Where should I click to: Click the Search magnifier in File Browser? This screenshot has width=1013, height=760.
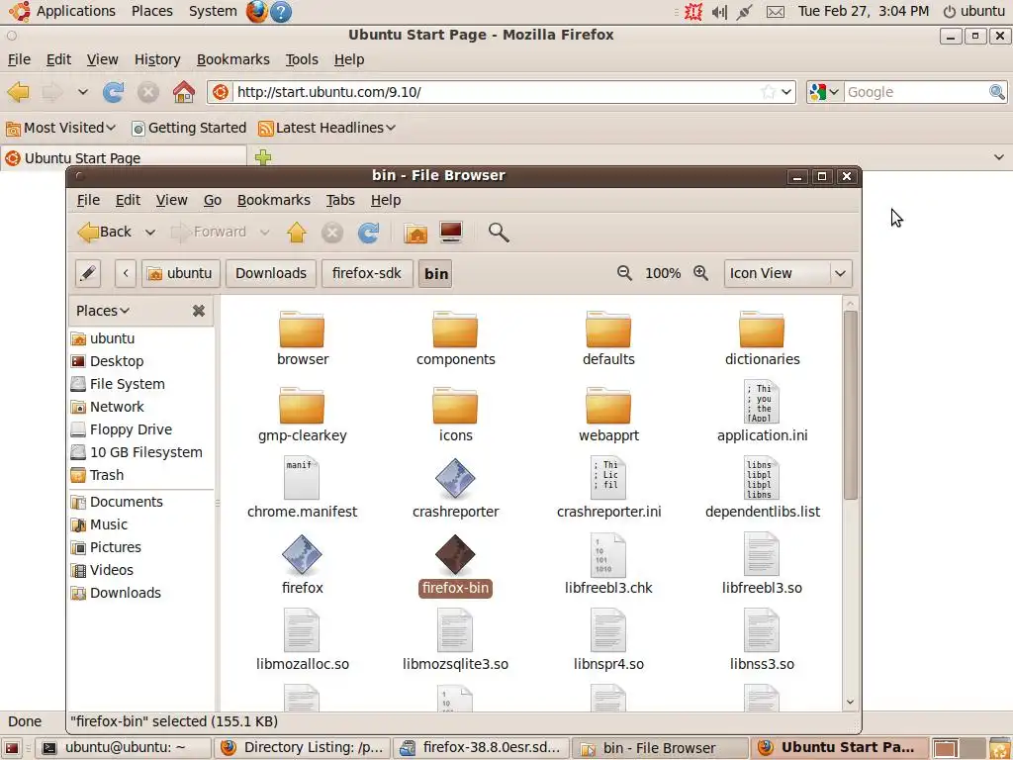click(x=499, y=232)
